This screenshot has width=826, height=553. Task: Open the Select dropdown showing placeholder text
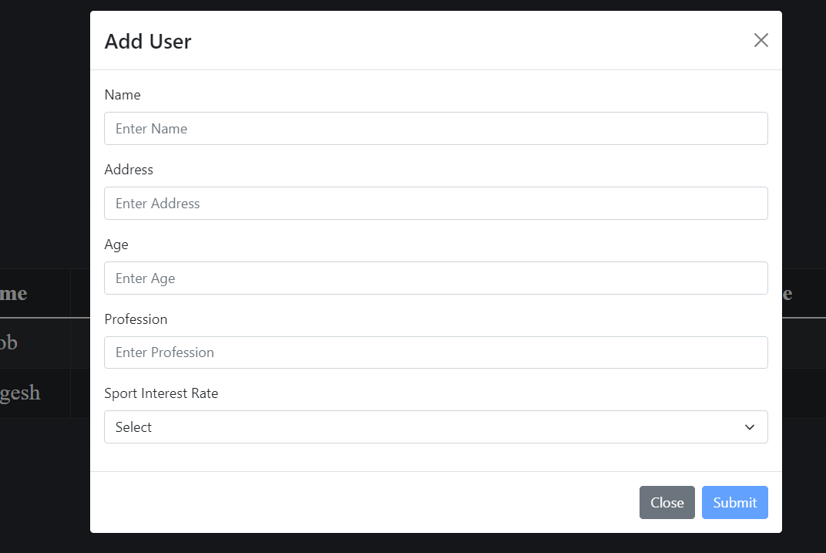click(436, 427)
